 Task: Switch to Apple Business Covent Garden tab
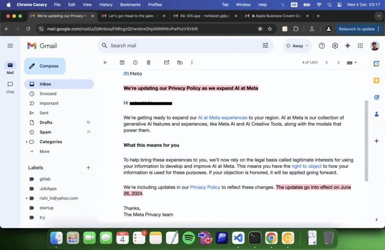[x=276, y=16]
